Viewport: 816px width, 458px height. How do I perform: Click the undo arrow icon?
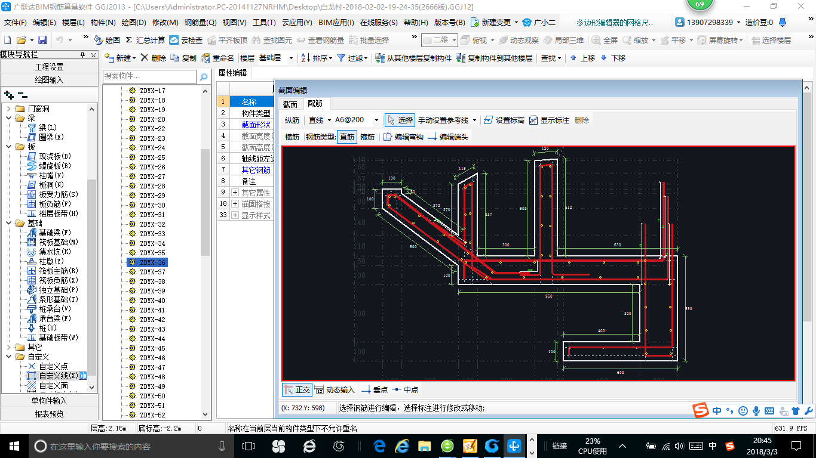[60, 40]
